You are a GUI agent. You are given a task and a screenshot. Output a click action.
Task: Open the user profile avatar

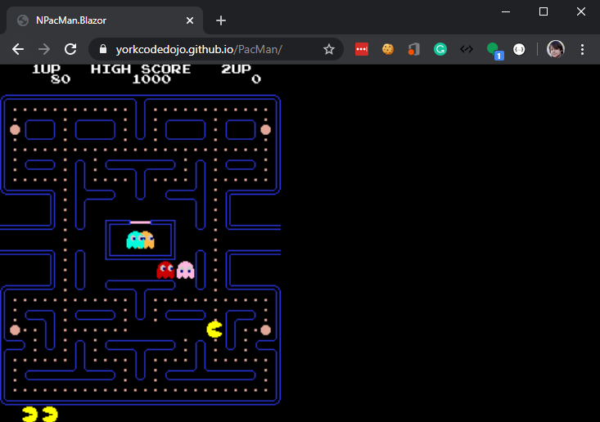click(x=556, y=49)
